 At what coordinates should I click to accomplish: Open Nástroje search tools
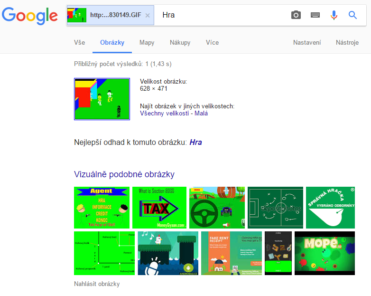347,43
